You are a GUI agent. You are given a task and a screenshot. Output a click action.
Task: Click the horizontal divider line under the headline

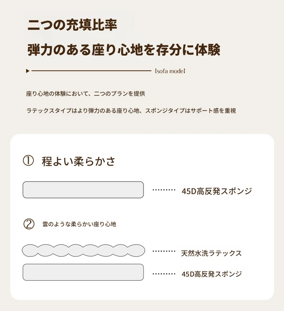91,71
